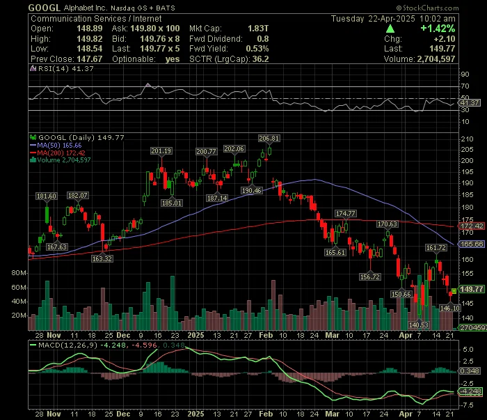Viewport: 487px width, 420px height.
Task: Click the GOOGL ticker symbol title
Action: click(x=45, y=8)
